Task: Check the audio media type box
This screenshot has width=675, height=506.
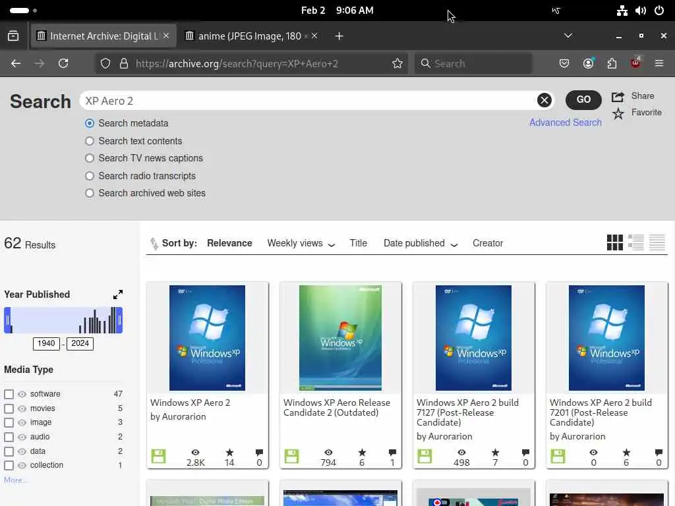Action: [9, 437]
